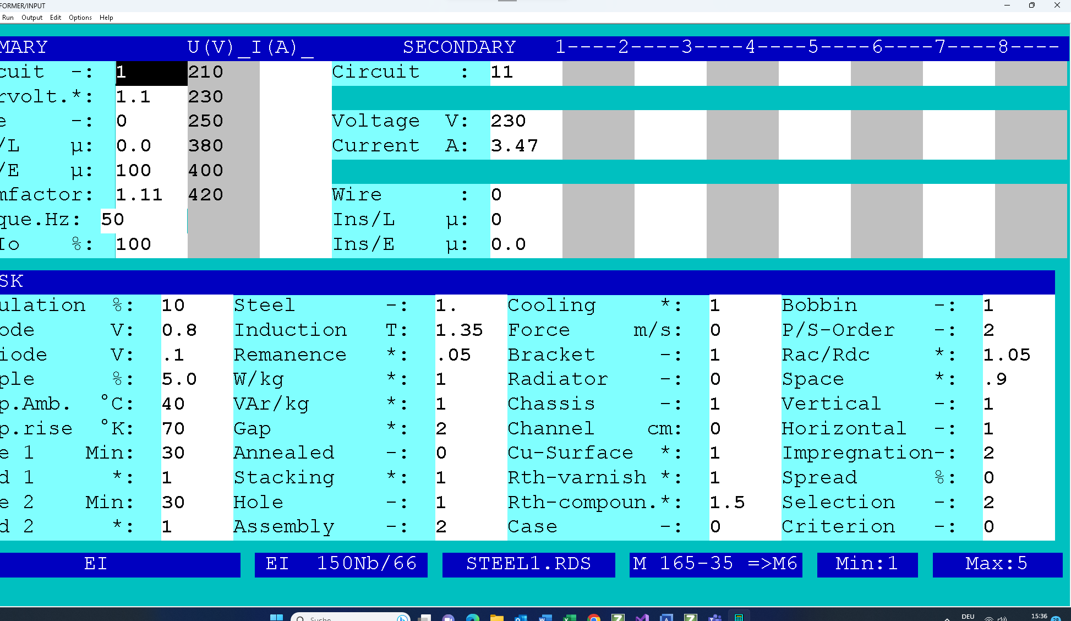Click the Channel cm value field
The width and height of the screenshot is (1071, 621).
[745, 429]
